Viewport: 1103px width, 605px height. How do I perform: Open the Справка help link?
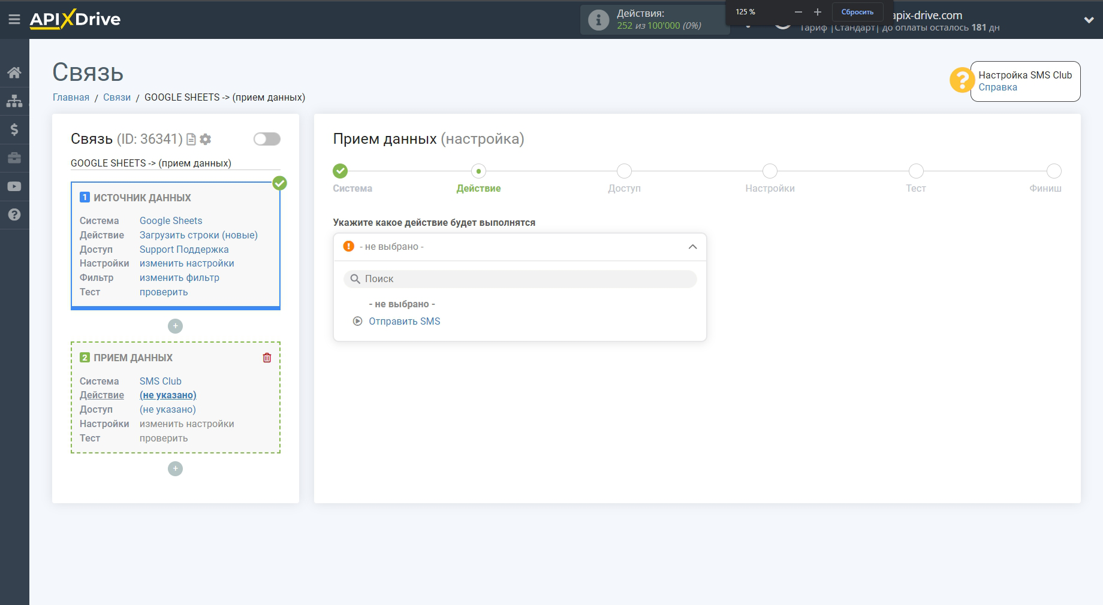pos(997,87)
